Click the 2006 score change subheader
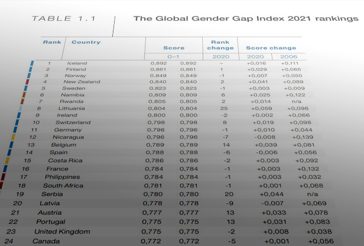Screen dimensions: 364x246 (x=288, y=57)
